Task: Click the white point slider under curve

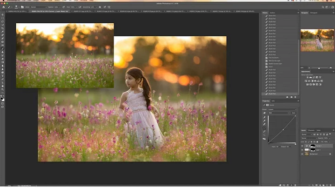Action: pos(295,144)
